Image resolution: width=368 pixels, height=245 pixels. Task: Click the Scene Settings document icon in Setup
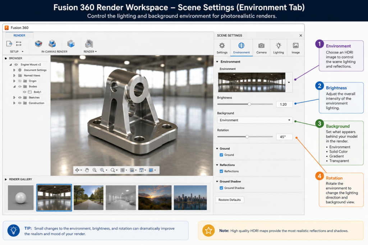pyautogui.click(x=9, y=43)
